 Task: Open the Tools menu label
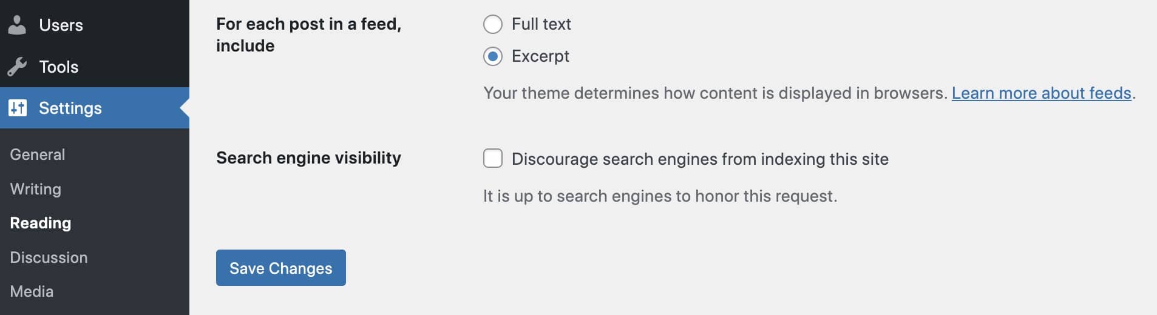[x=59, y=67]
